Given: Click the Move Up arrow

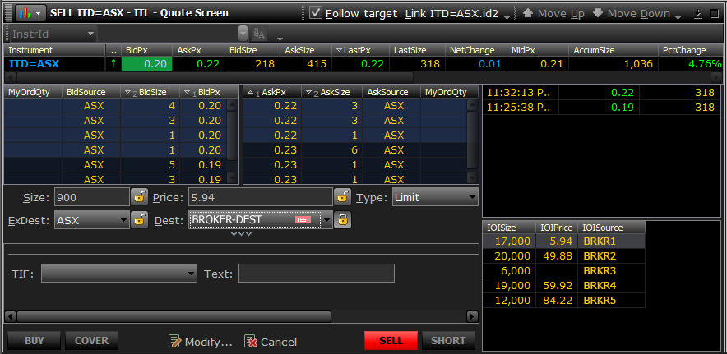Looking at the screenshot, I should coord(528,13).
